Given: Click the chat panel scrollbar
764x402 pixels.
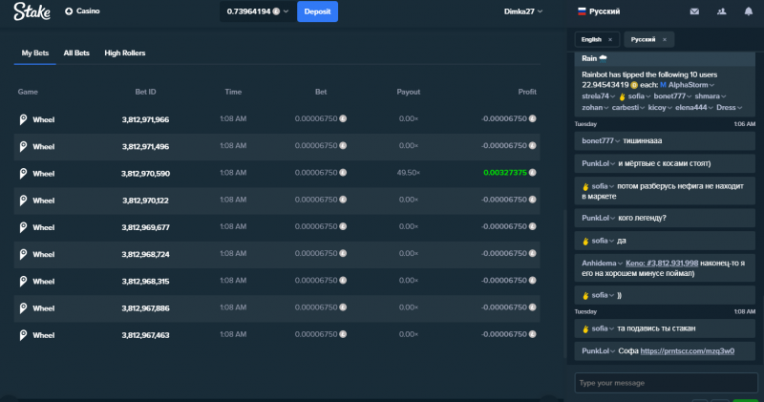Looking at the screenshot, I should tap(564, 283).
